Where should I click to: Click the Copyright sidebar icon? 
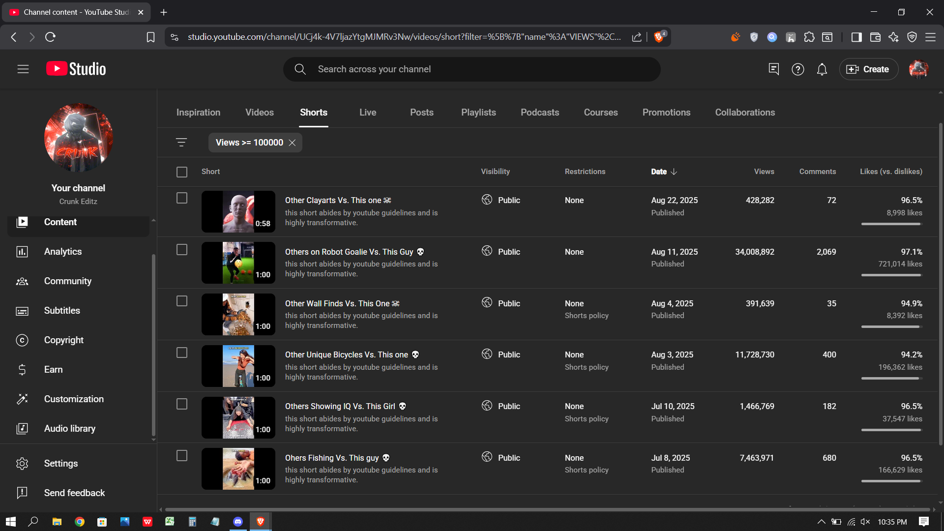click(x=22, y=340)
